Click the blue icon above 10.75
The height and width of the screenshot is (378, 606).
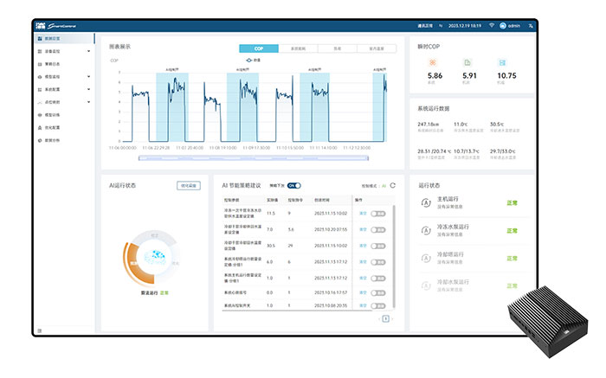coord(502,62)
